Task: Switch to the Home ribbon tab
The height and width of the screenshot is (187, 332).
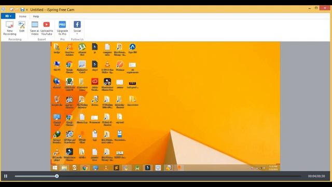Action: click(x=23, y=16)
